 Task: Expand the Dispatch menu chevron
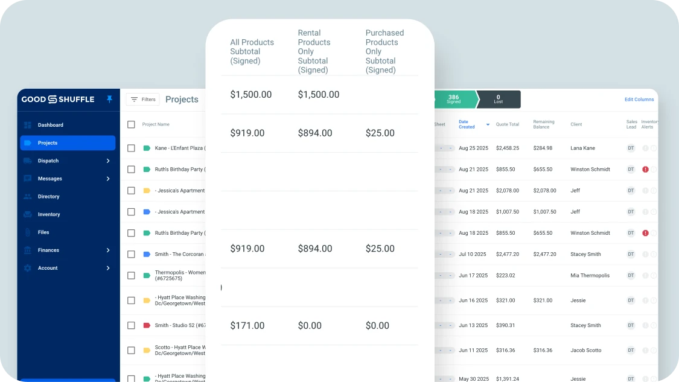point(109,161)
